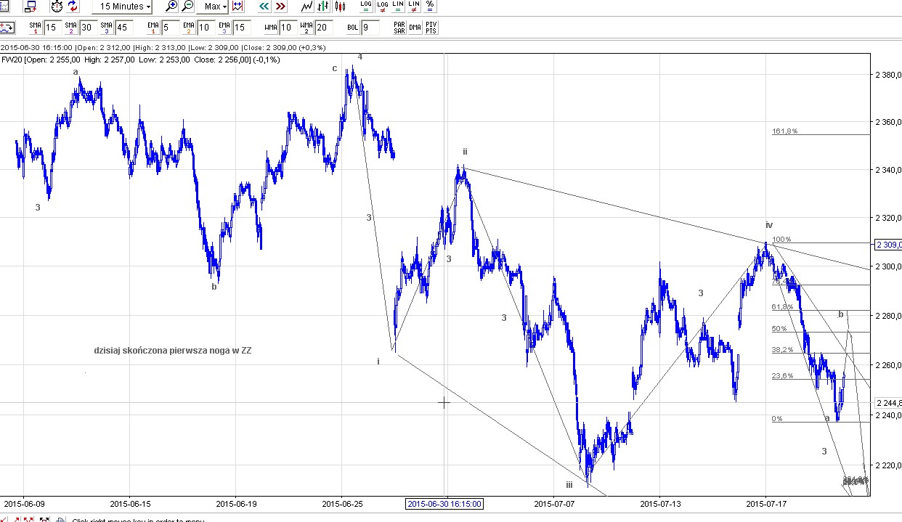Click the wave label 'iv'

[768, 225]
